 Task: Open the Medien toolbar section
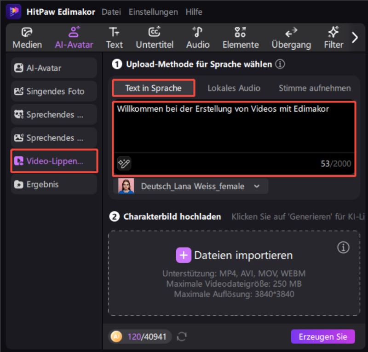(x=27, y=38)
